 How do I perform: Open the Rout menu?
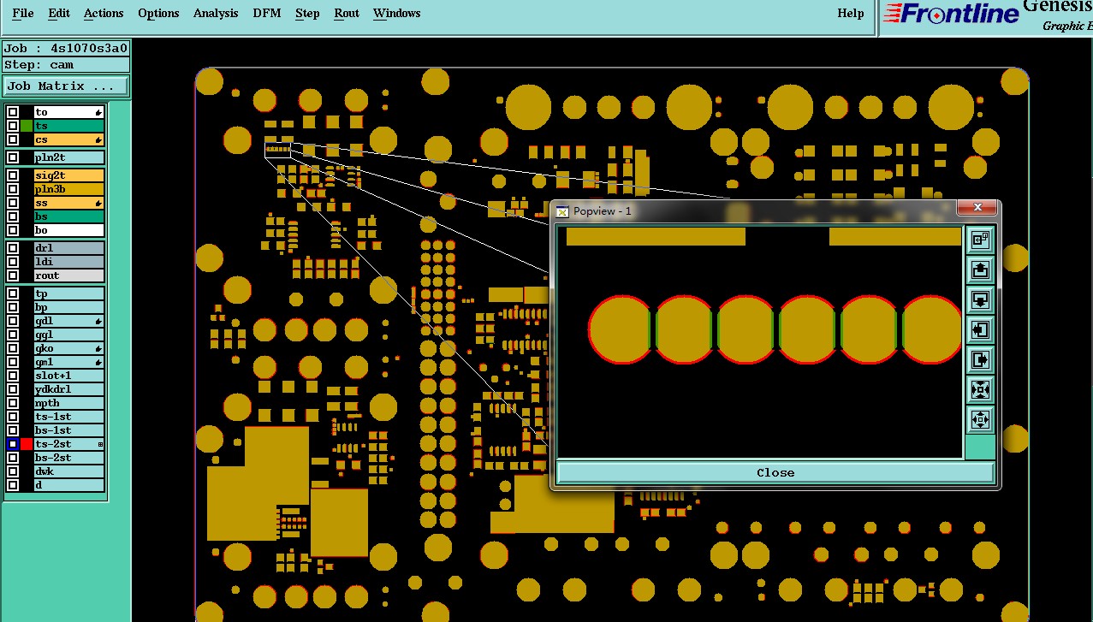pos(347,13)
